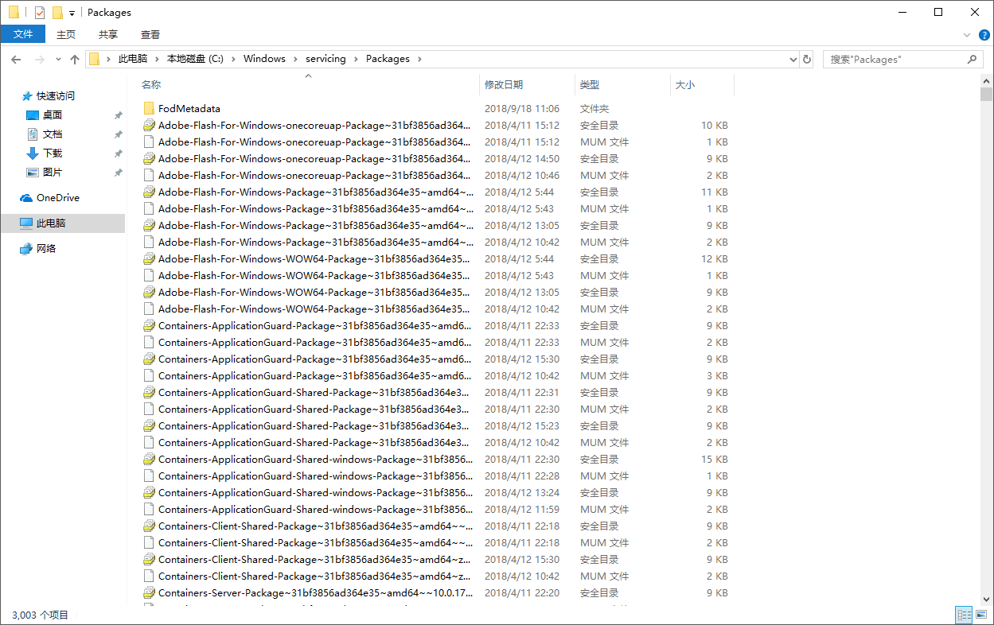
Task: Open the help question mark icon
Action: 984,35
